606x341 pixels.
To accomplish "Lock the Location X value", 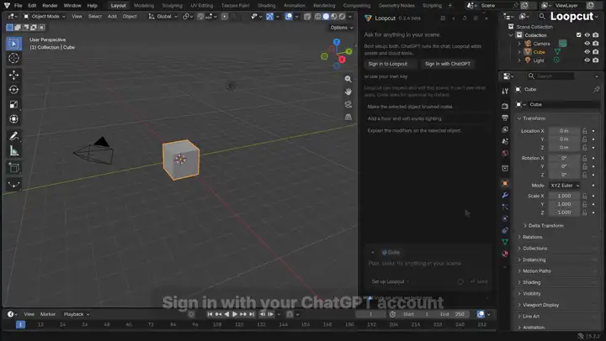I will click(x=585, y=131).
